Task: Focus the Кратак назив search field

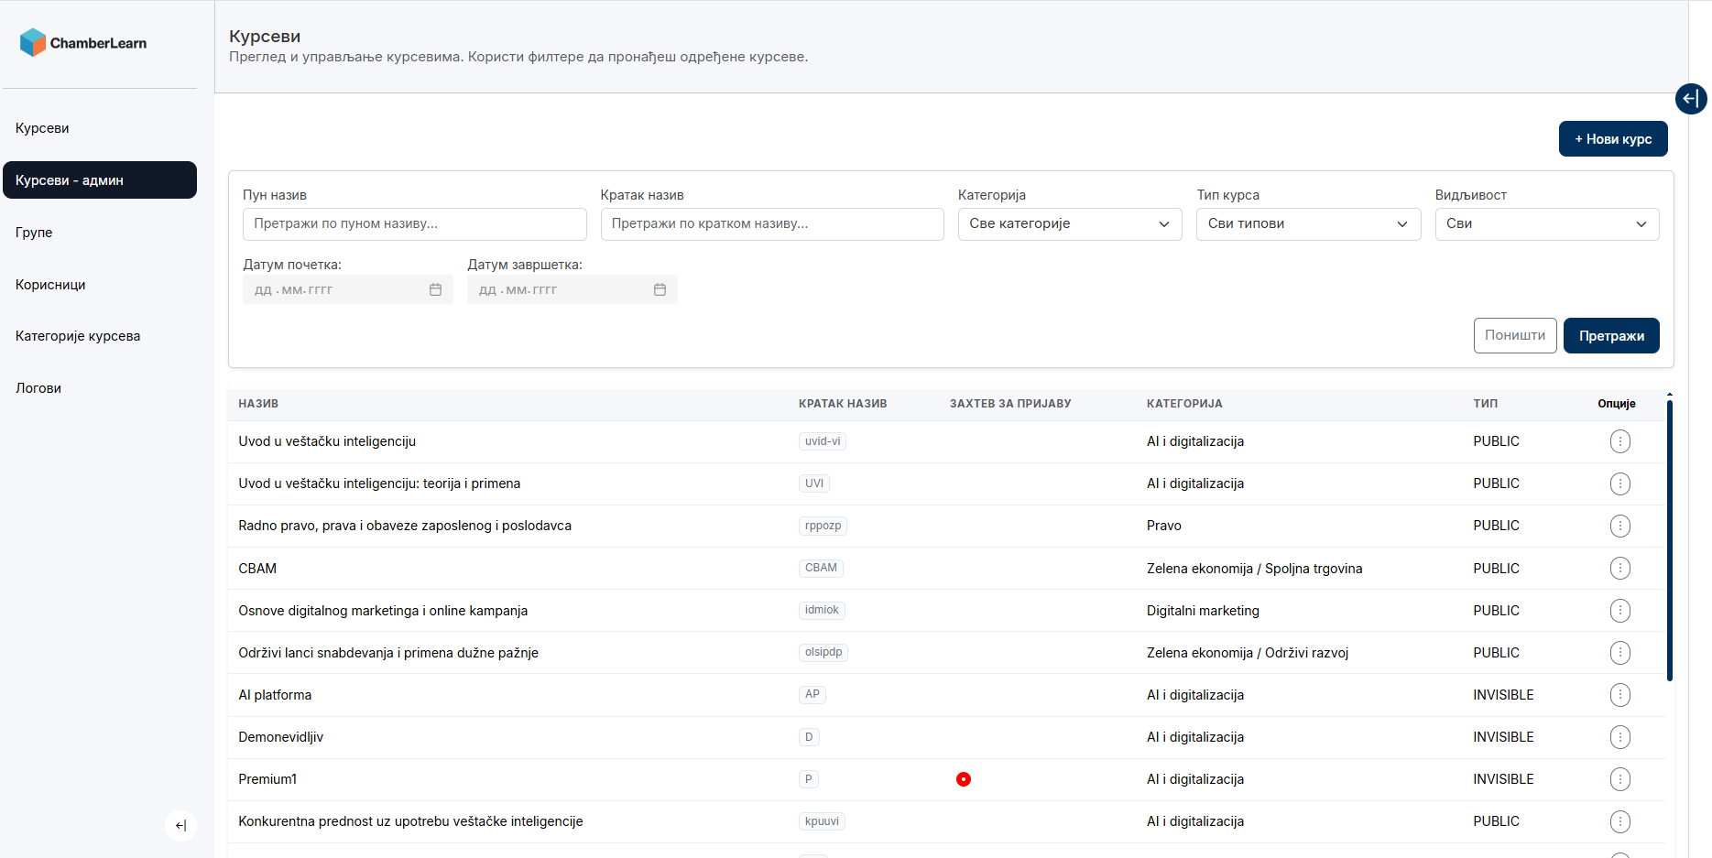Action: coord(772,224)
